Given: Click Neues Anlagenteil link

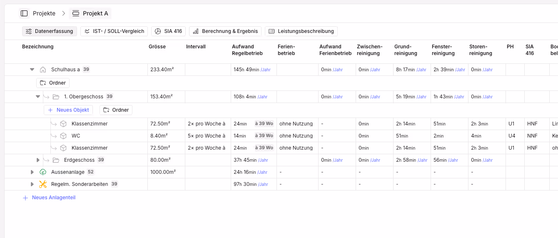Looking at the screenshot, I should pyautogui.click(x=49, y=198).
